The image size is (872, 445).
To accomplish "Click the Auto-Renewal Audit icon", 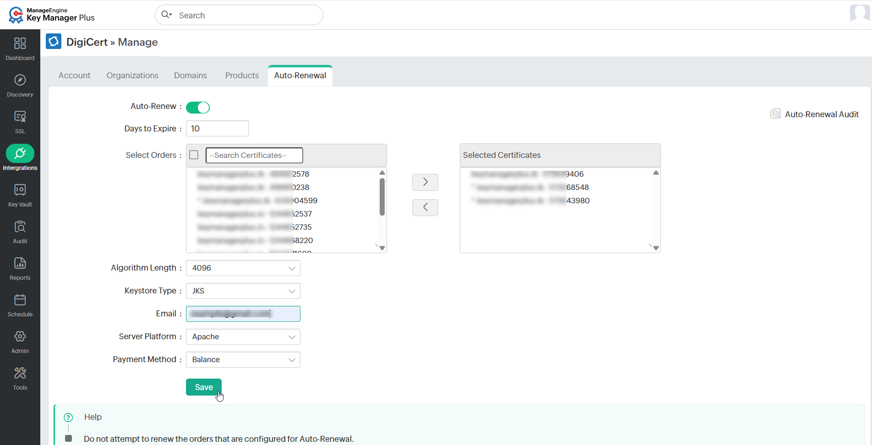I will (x=775, y=114).
